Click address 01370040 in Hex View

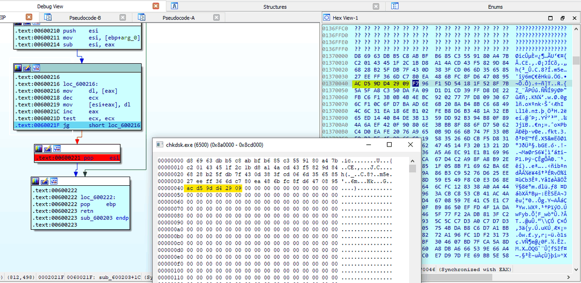pos(335,84)
